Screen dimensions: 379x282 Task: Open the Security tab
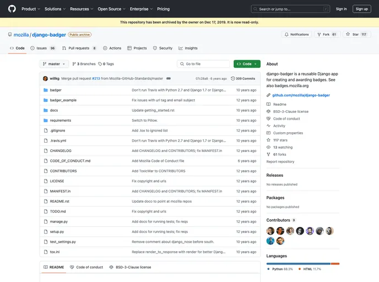click(163, 48)
